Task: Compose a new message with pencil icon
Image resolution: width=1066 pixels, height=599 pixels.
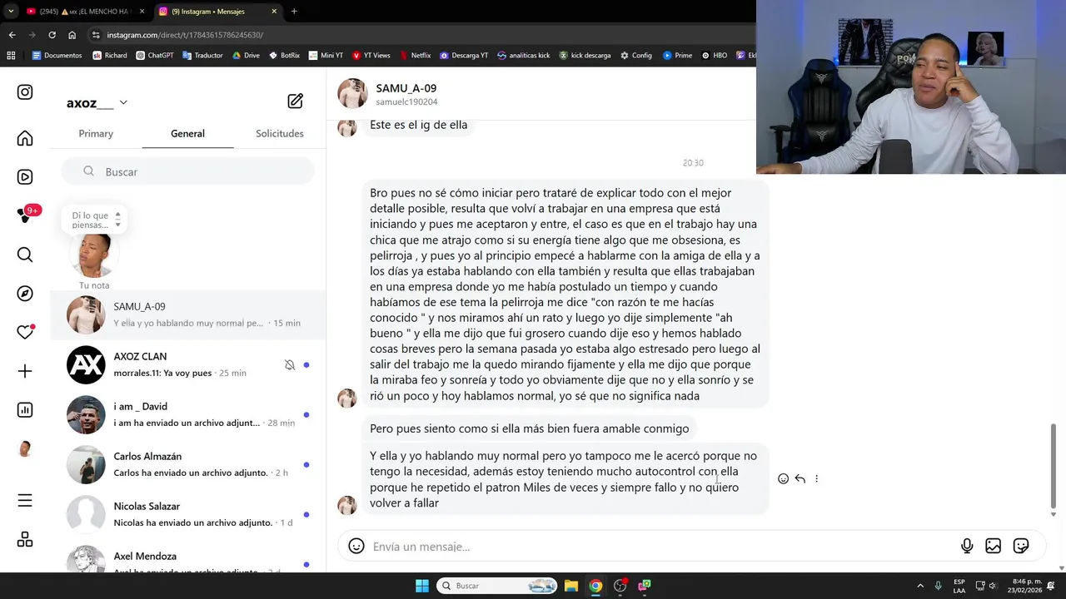Action: tap(295, 101)
